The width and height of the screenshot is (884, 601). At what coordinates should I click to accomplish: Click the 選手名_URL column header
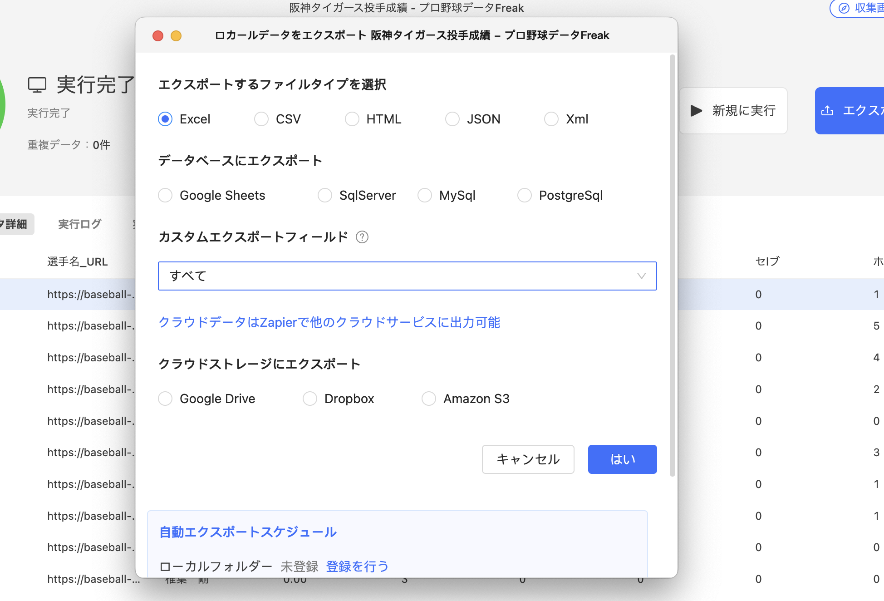click(x=77, y=262)
